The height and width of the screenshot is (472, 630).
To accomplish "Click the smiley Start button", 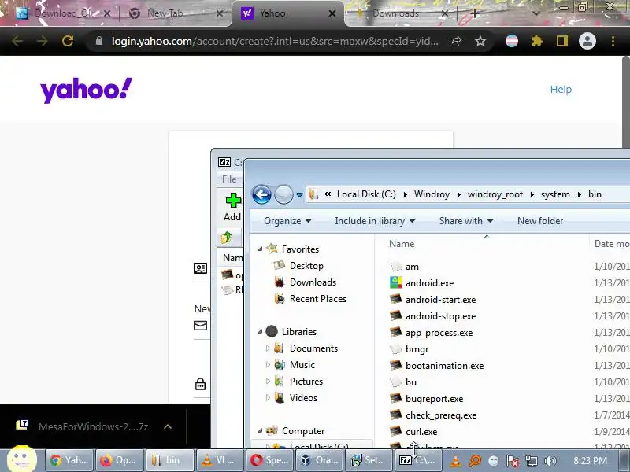I will (x=22, y=459).
